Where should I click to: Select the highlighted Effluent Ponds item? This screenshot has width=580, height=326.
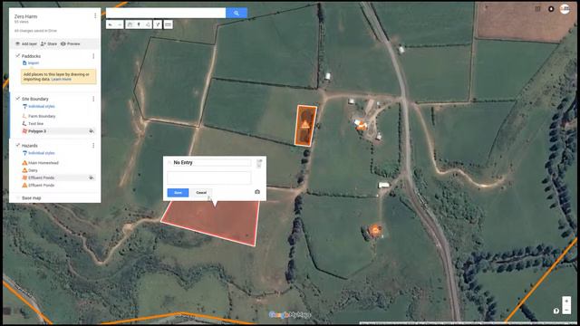[x=42, y=177]
